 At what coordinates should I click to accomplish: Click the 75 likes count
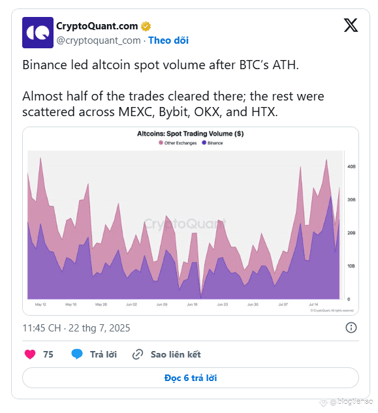point(48,354)
